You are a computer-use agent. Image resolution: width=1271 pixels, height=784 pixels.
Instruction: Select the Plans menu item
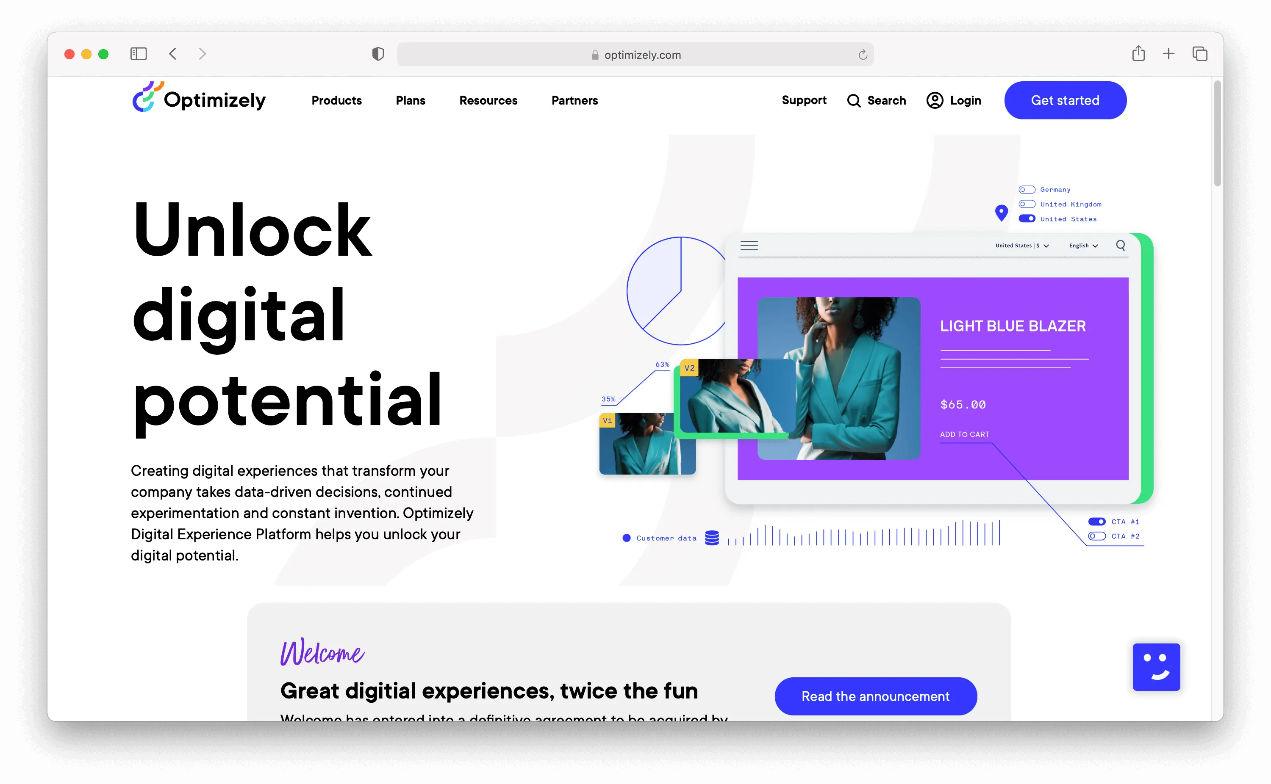coord(409,101)
